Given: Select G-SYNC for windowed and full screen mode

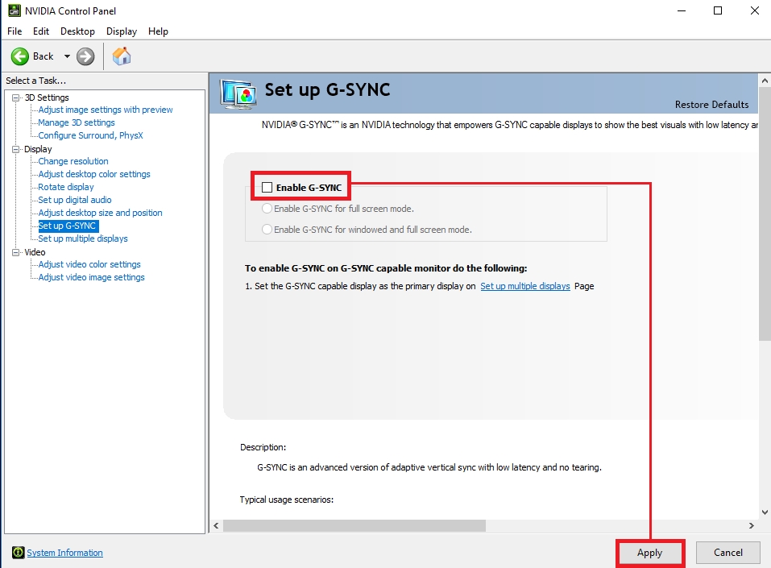Looking at the screenshot, I should click(x=267, y=230).
